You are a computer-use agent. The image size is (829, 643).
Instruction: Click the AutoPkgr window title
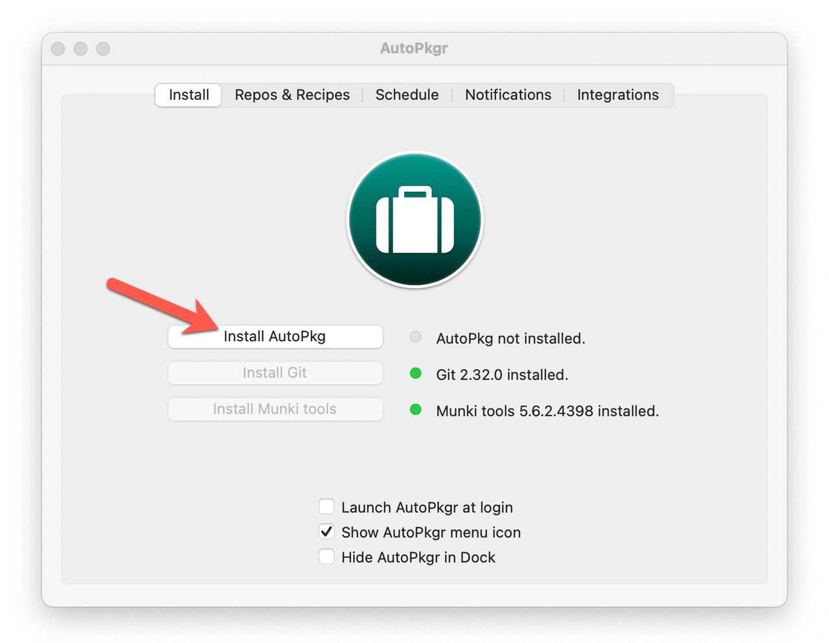coord(414,49)
